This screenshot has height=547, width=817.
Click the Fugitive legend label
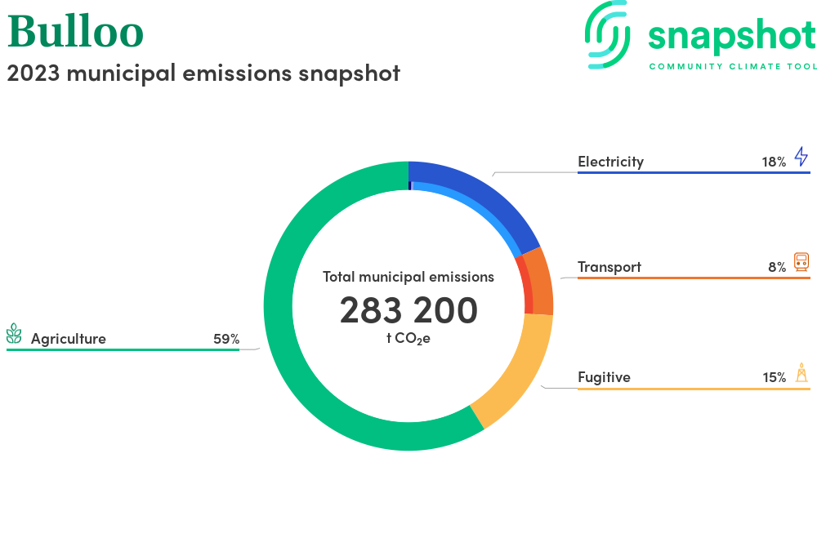coord(604,377)
